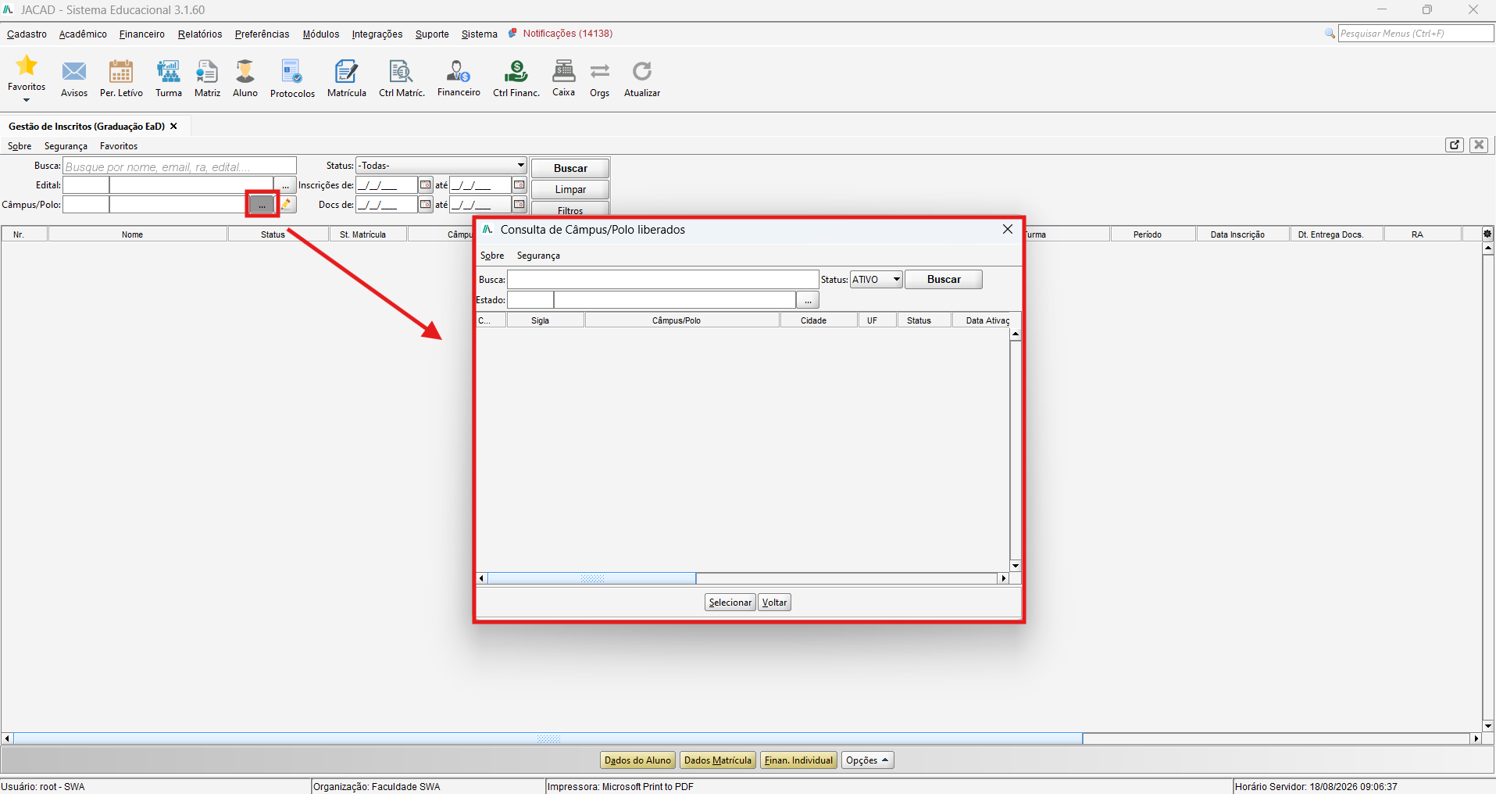This screenshot has height=794, width=1496.
Task: Click the Finan. Individual button
Action: tap(798, 760)
